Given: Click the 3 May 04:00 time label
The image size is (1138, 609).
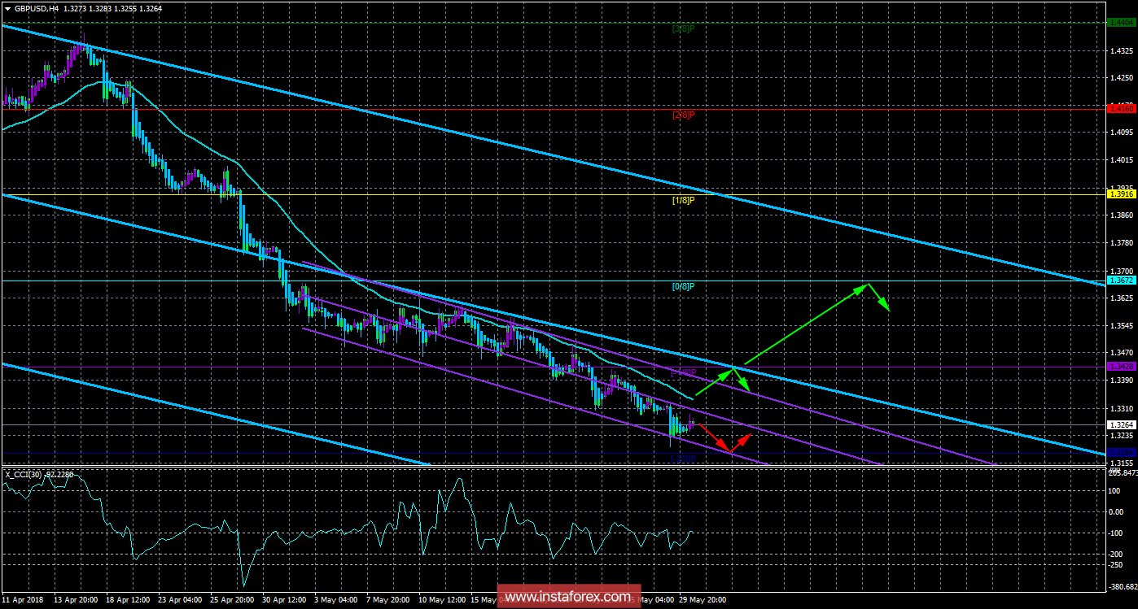Looking at the screenshot, I should tap(335, 600).
